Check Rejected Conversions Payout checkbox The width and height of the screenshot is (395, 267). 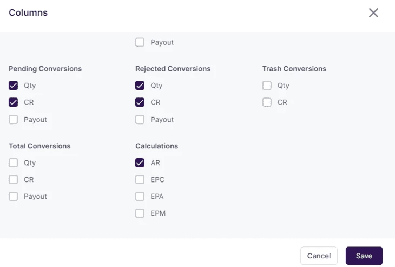click(140, 120)
